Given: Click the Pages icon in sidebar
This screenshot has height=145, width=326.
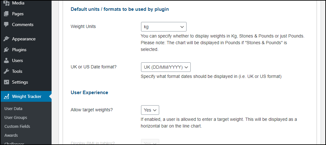Looking at the screenshot, I should pos(6,14).
